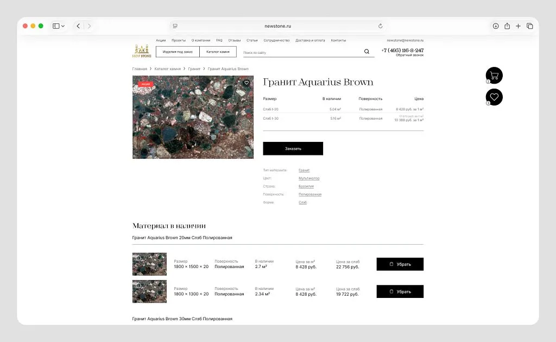This screenshot has width=556, height=342.
Task: Open a new tab with the plus icon
Action: pyautogui.click(x=518, y=26)
